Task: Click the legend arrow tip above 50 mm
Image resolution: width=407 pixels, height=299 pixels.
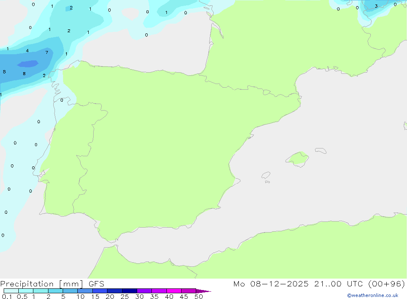Action: tap(203, 291)
